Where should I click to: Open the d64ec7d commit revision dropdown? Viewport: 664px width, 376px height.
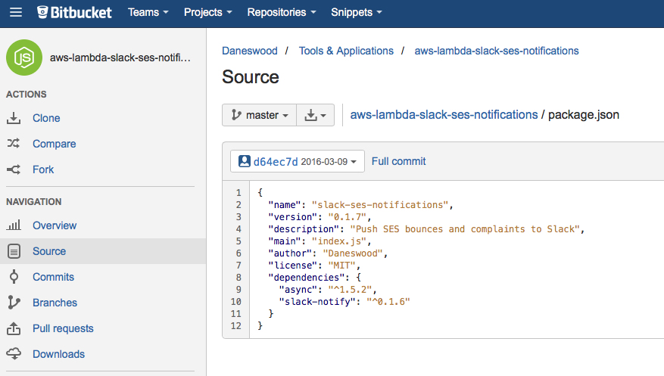298,161
